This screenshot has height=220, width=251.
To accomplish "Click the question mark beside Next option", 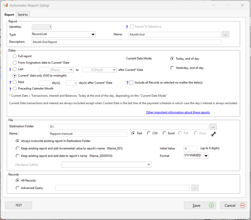I will (10, 83).
